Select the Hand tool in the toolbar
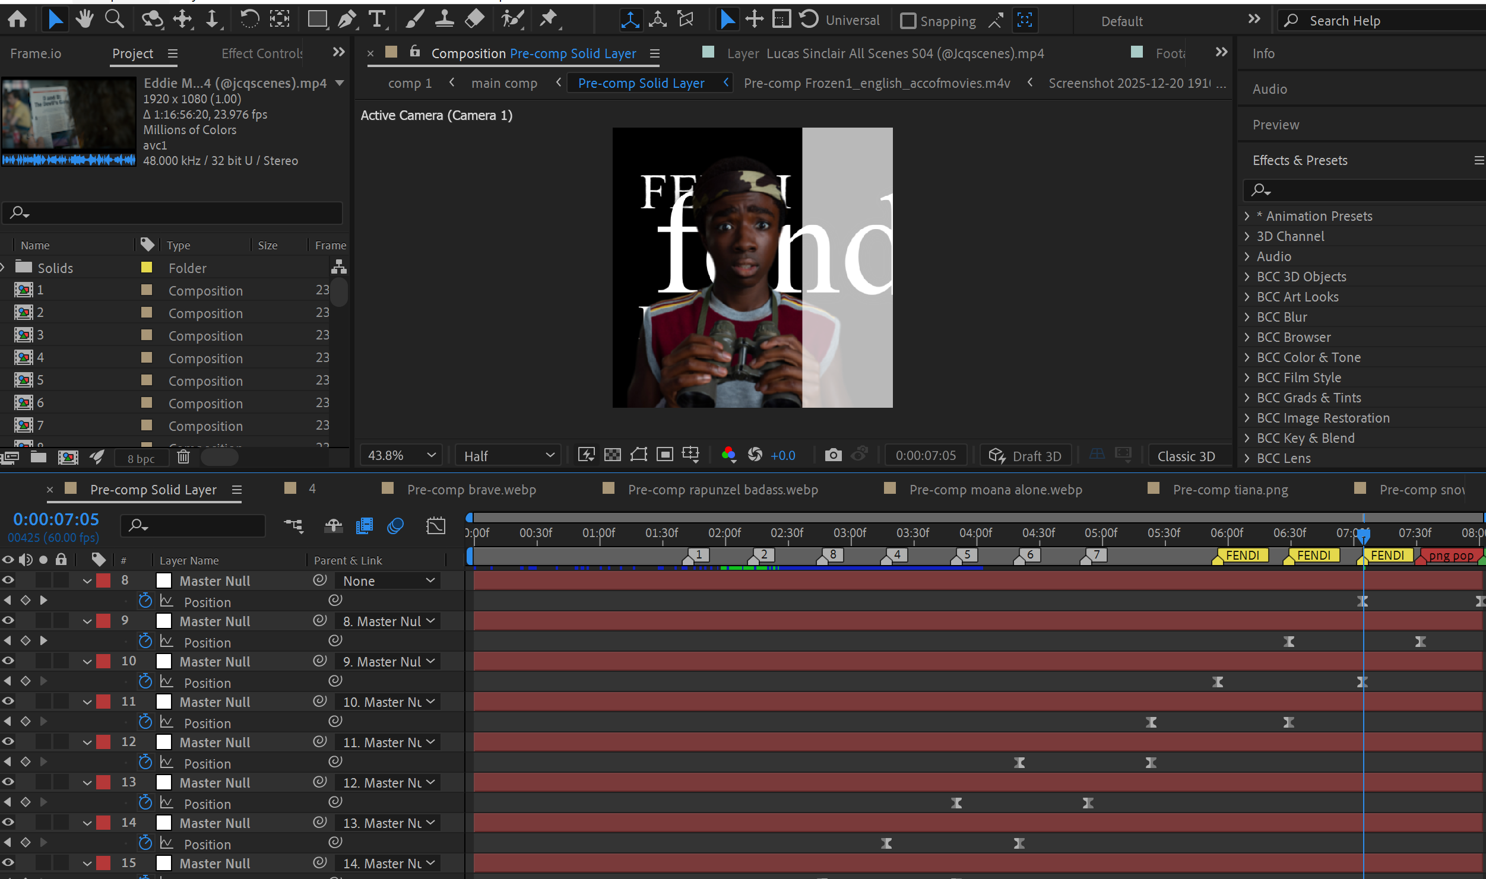 [x=84, y=20]
